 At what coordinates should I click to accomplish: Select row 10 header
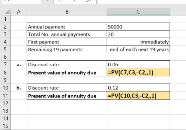tap(5, 88)
